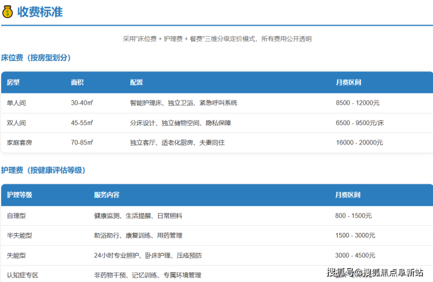This screenshot has height=282, width=433.
Task: Select the 双人间 row label
Action: pyautogui.click(x=16, y=123)
